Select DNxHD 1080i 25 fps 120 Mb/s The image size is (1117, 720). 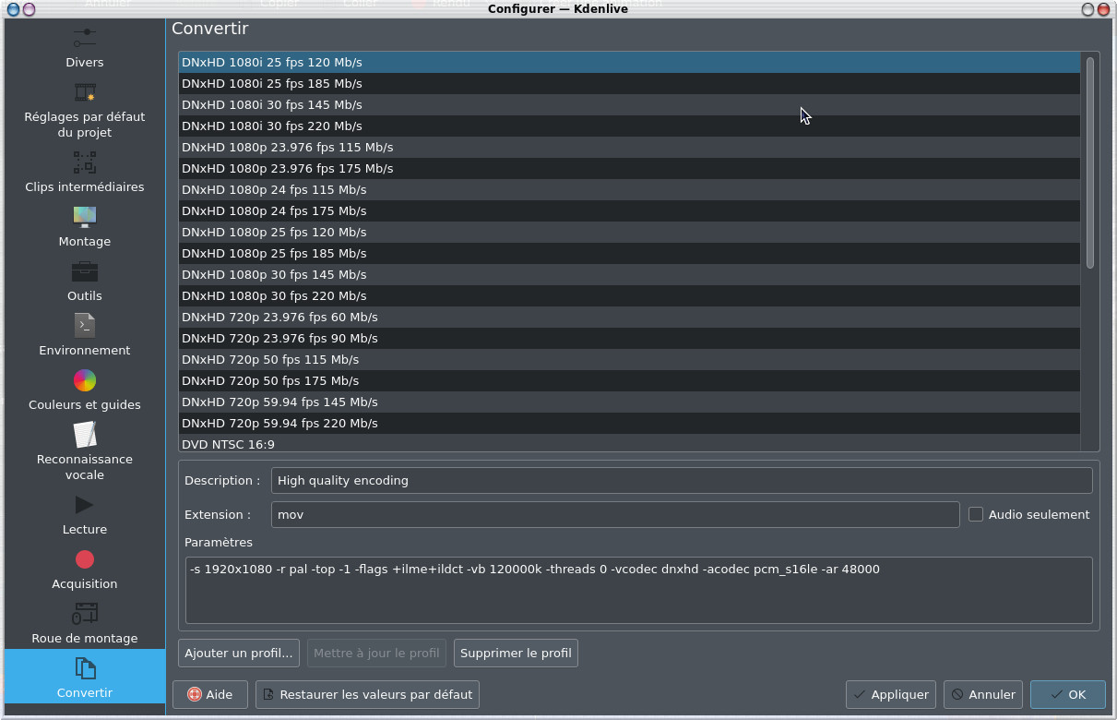(629, 62)
